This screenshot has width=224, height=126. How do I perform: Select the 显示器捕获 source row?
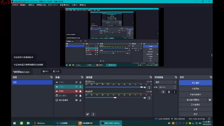tap(69, 100)
